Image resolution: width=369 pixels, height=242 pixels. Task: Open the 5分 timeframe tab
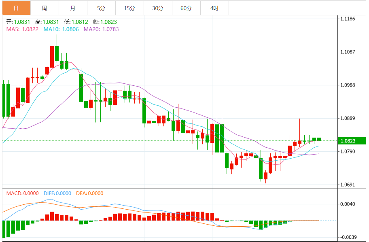(x=101, y=8)
